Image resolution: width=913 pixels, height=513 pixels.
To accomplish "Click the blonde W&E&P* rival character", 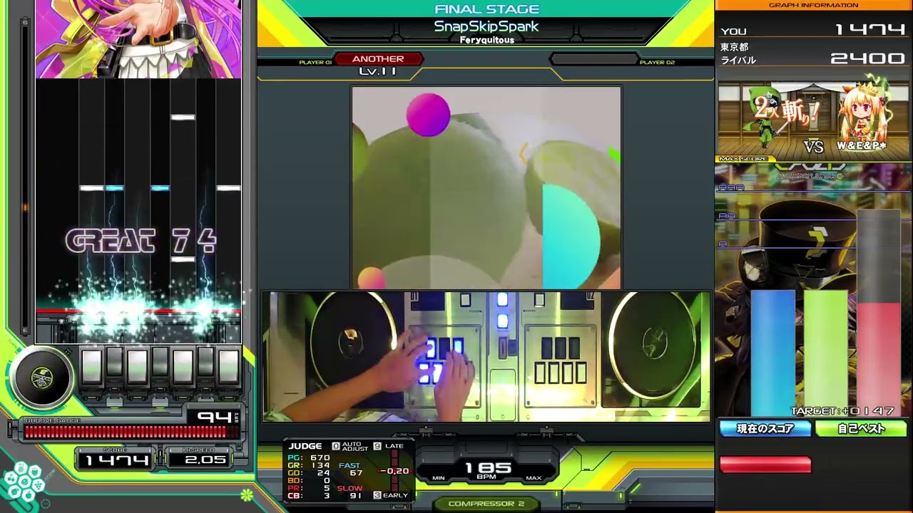I will [x=861, y=114].
